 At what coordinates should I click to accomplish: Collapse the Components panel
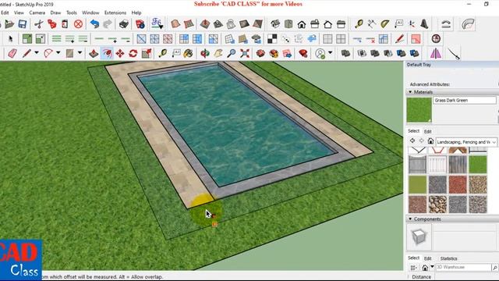point(411,219)
